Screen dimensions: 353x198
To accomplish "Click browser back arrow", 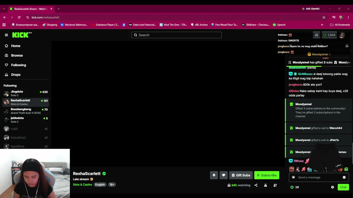I will click(4, 17).
